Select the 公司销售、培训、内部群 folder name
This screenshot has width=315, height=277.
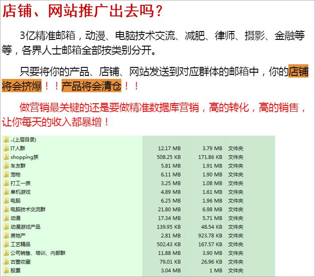click(38, 253)
